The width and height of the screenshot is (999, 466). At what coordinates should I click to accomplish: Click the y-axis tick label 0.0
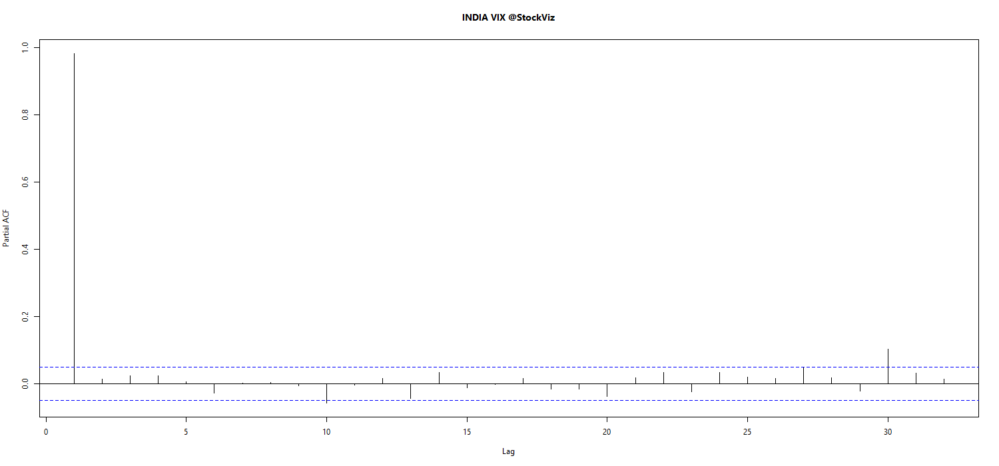coord(25,384)
